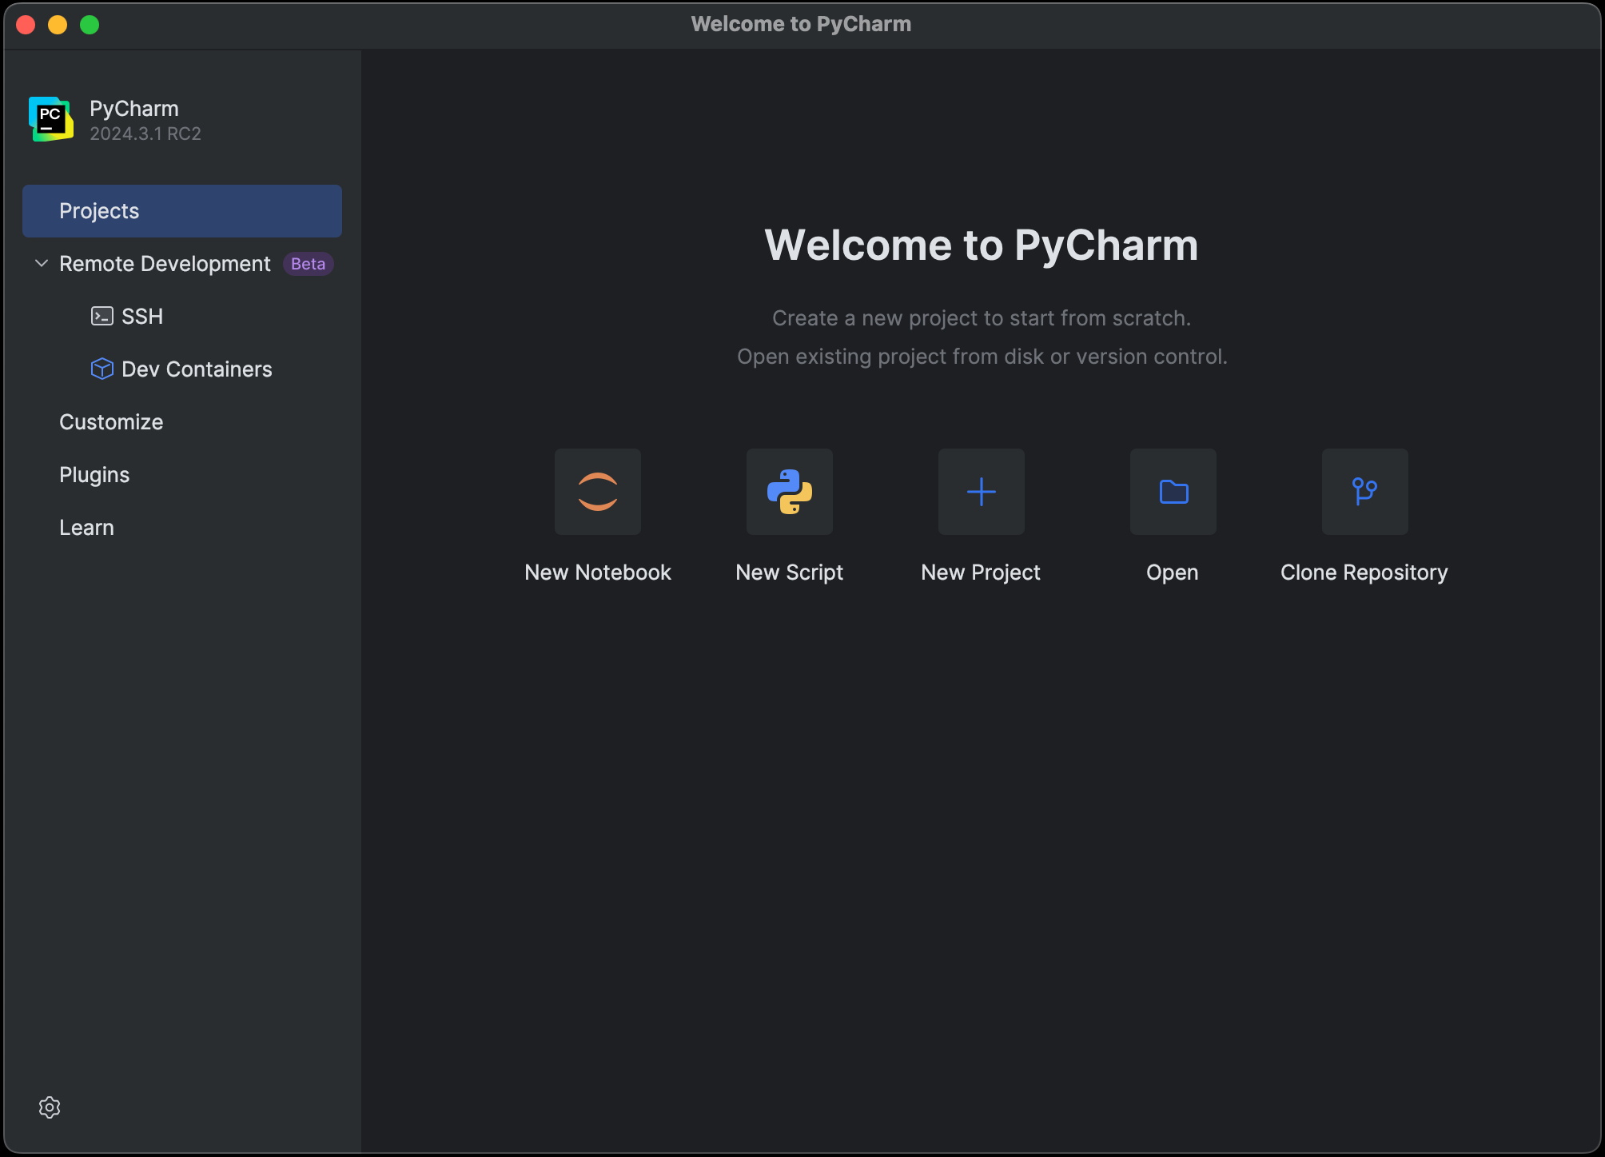Select Remote Development label
The width and height of the screenshot is (1605, 1157).
[165, 264]
